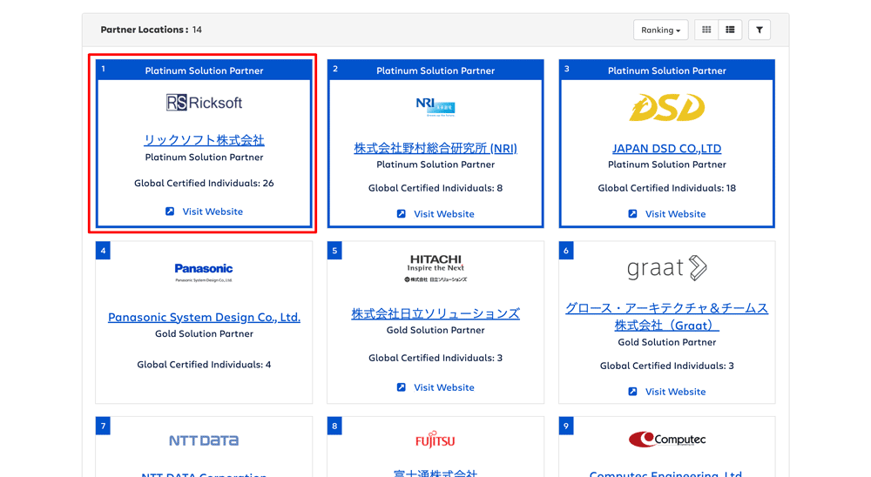Open リックソフト株式会社 partner link
Image resolution: width=871 pixels, height=477 pixels.
point(204,140)
